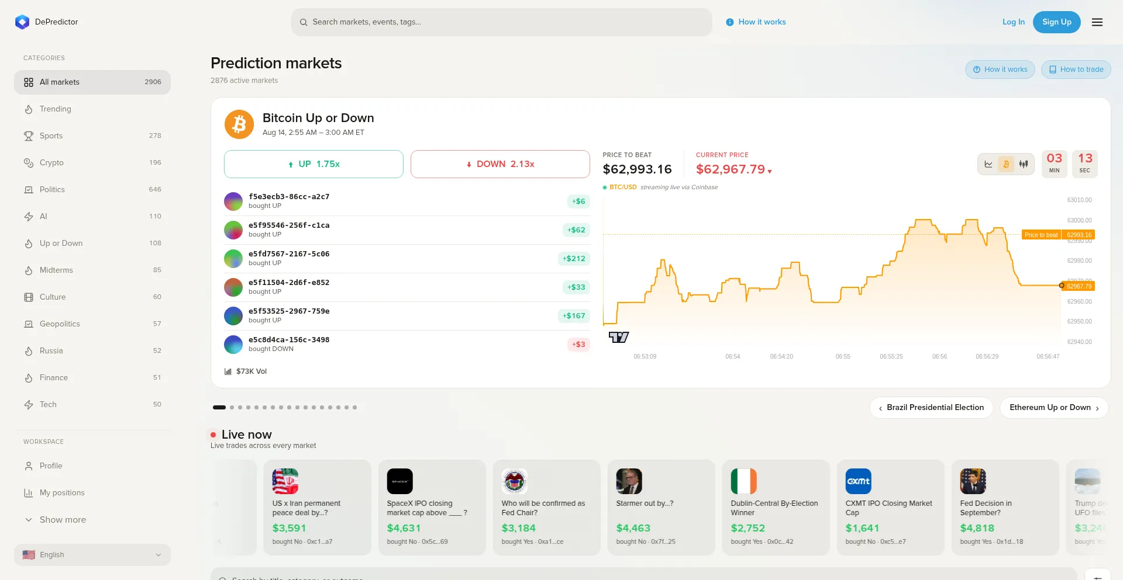Viewport: 1123px width, 580px height.
Task: Select the Bitcoin chart mode icon
Action: (1006, 164)
